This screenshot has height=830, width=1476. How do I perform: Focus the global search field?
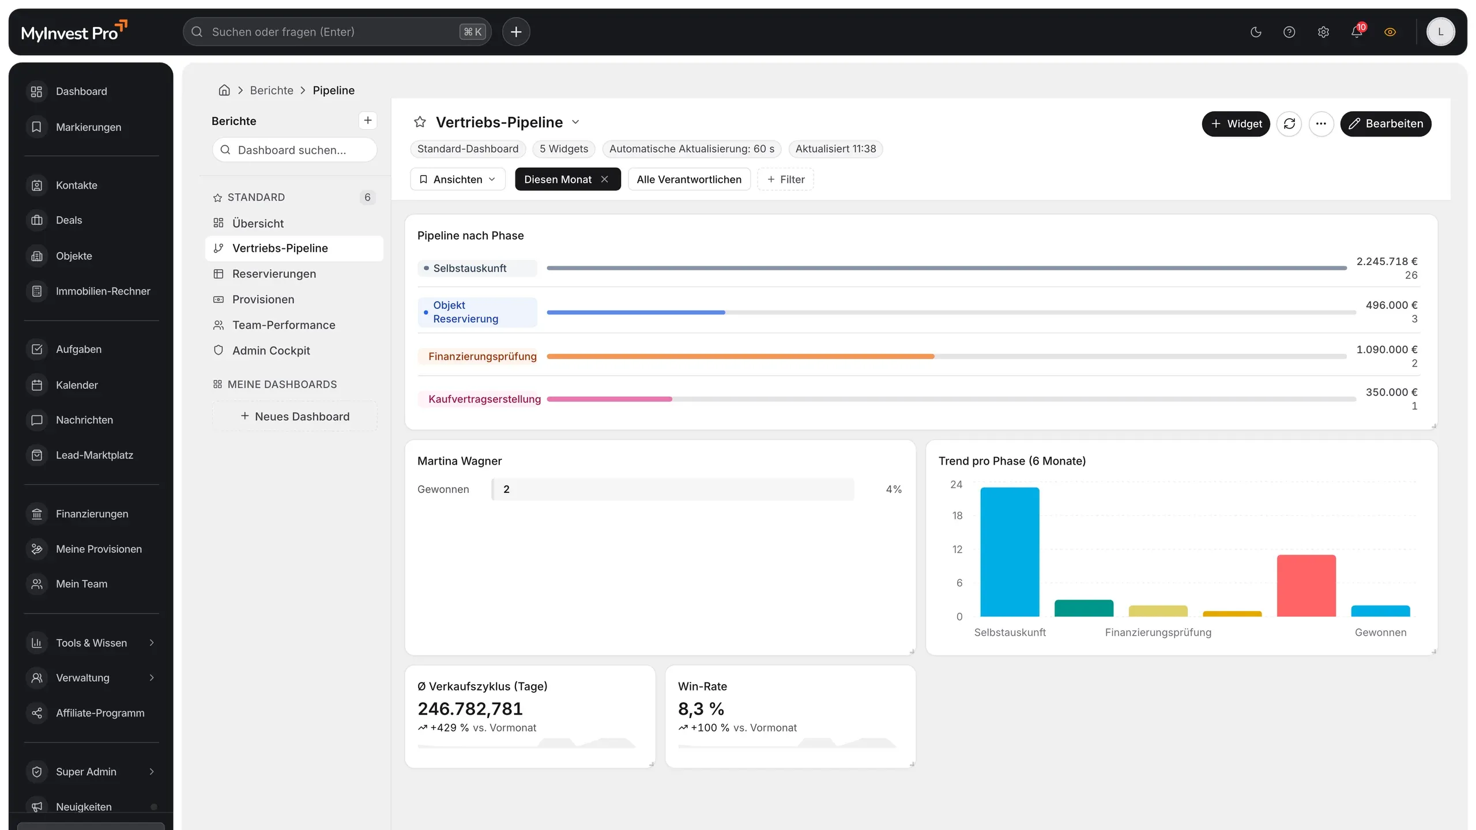point(337,32)
